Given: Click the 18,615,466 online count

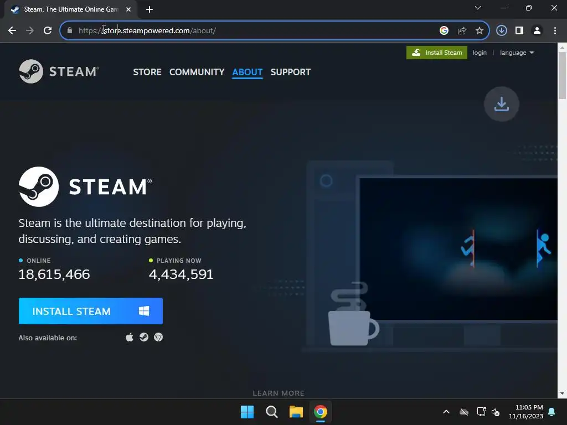Looking at the screenshot, I should (54, 274).
